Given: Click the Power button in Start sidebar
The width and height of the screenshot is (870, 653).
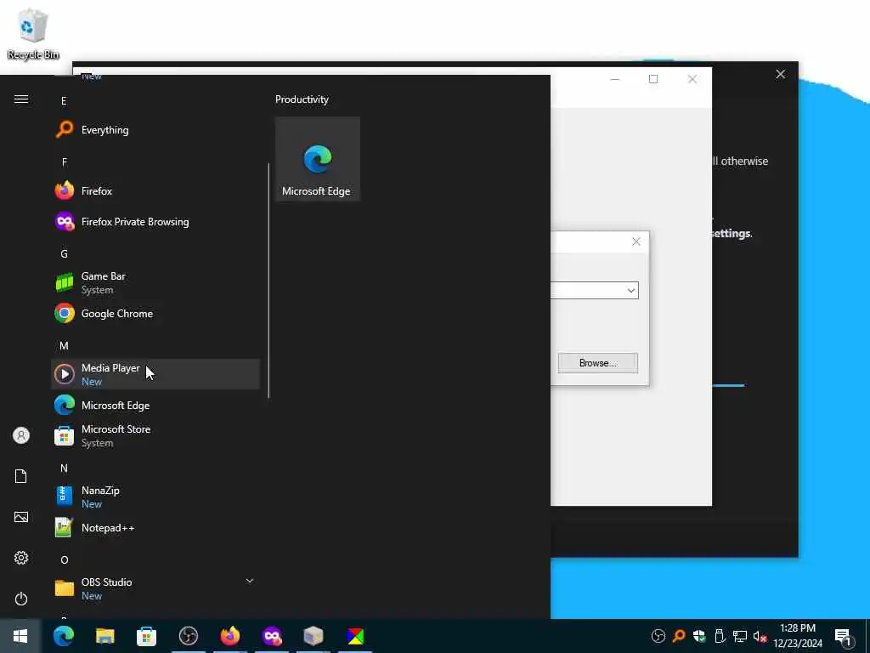Looking at the screenshot, I should [x=21, y=599].
